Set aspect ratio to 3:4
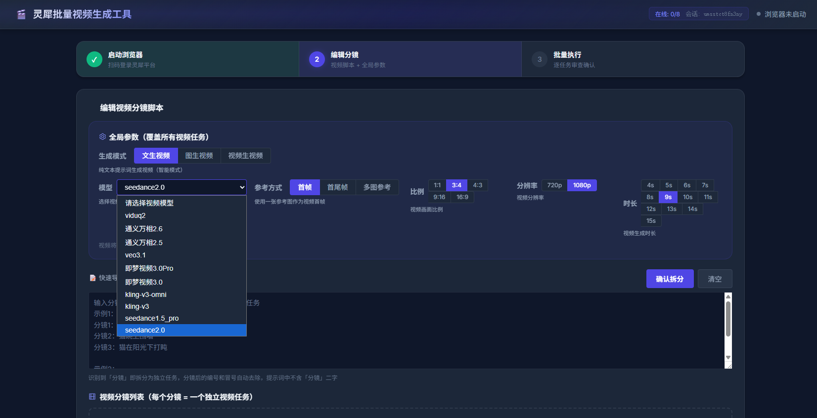Viewport: 817px width, 418px height. [456, 185]
